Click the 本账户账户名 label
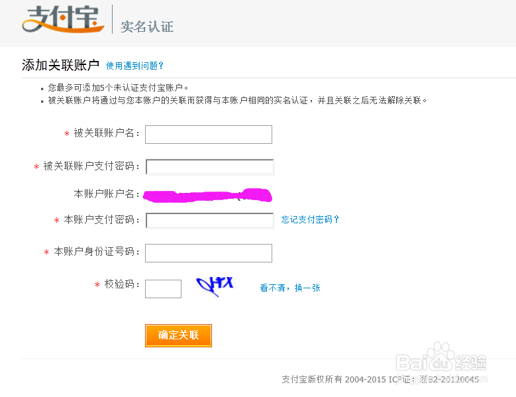516x397 pixels. (107, 194)
